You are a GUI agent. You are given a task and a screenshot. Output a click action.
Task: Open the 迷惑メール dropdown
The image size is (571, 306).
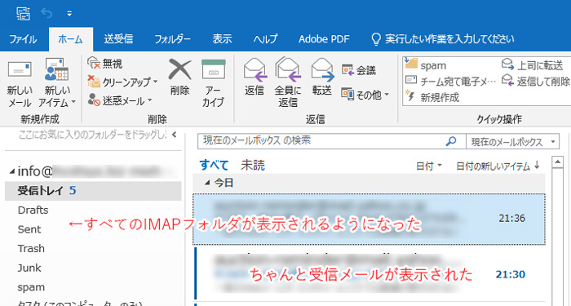pyautogui.click(x=120, y=100)
